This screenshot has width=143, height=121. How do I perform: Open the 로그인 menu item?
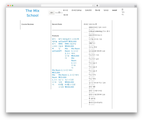[x=65, y=10]
